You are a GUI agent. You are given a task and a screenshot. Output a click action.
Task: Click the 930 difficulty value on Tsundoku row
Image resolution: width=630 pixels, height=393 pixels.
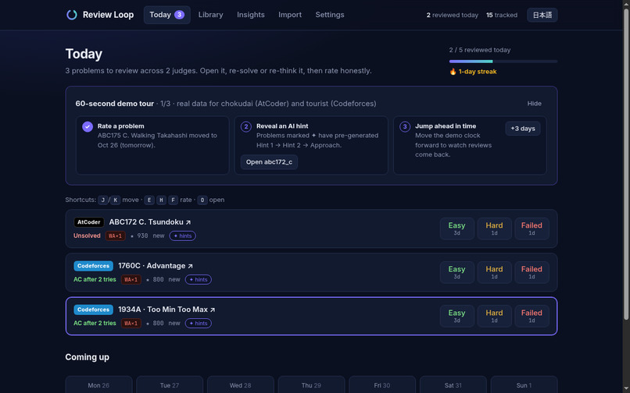point(142,235)
